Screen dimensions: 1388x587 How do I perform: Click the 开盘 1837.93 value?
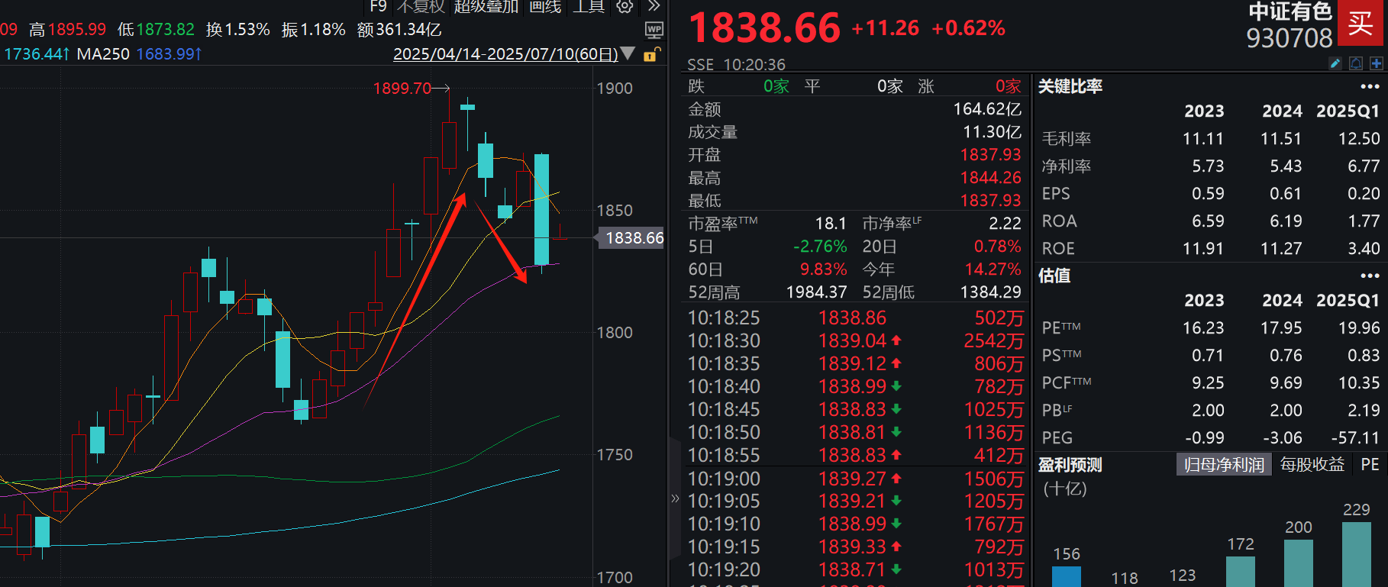pos(990,155)
